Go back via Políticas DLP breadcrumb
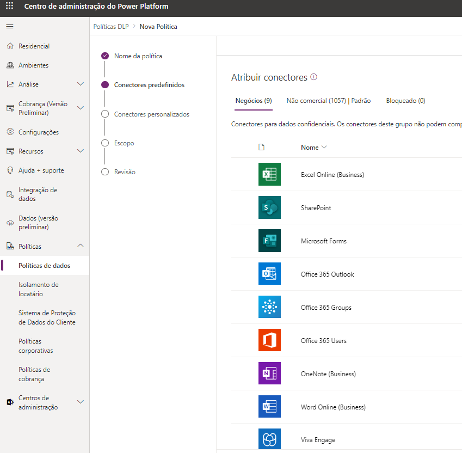Screen dimensions: 462x453 pyautogui.click(x=111, y=27)
